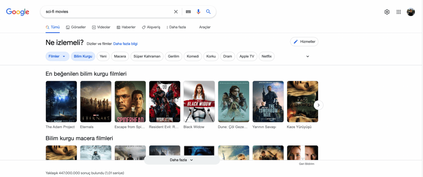Viewport: 423px width, 177px height.
Task: Toggle the Komedi filter chip
Action: tap(193, 57)
